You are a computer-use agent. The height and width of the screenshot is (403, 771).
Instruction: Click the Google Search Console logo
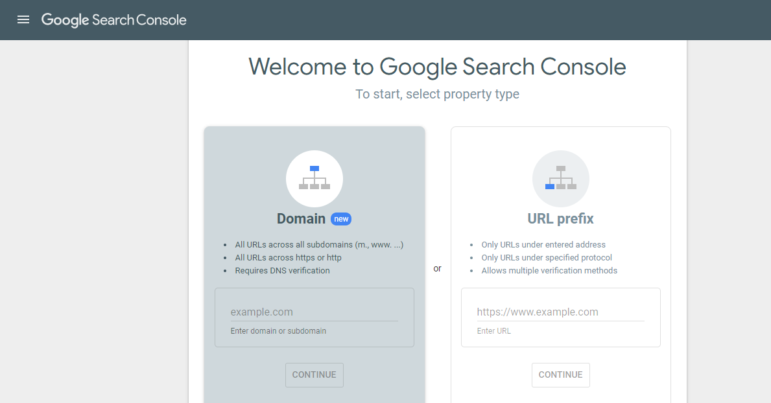coord(114,20)
